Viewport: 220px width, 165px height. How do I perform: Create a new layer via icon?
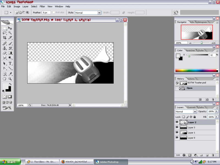[x=207, y=155]
